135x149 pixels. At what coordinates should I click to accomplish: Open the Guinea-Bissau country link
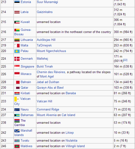coord(23,32)
